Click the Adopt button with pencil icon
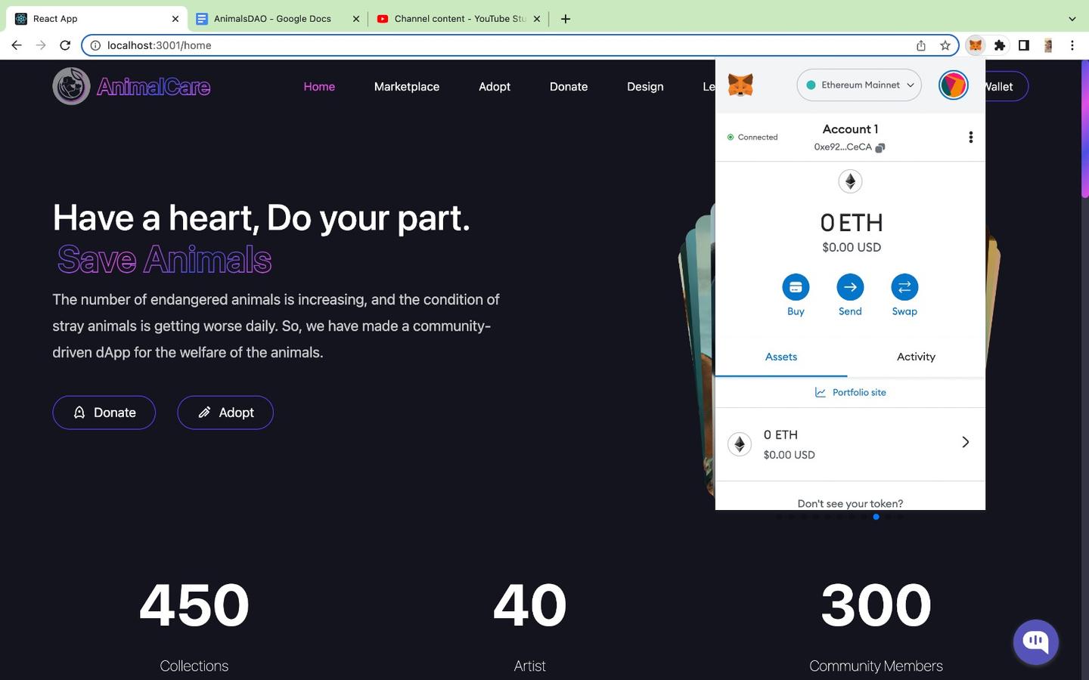1089x680 pixels. pos(225,413)
